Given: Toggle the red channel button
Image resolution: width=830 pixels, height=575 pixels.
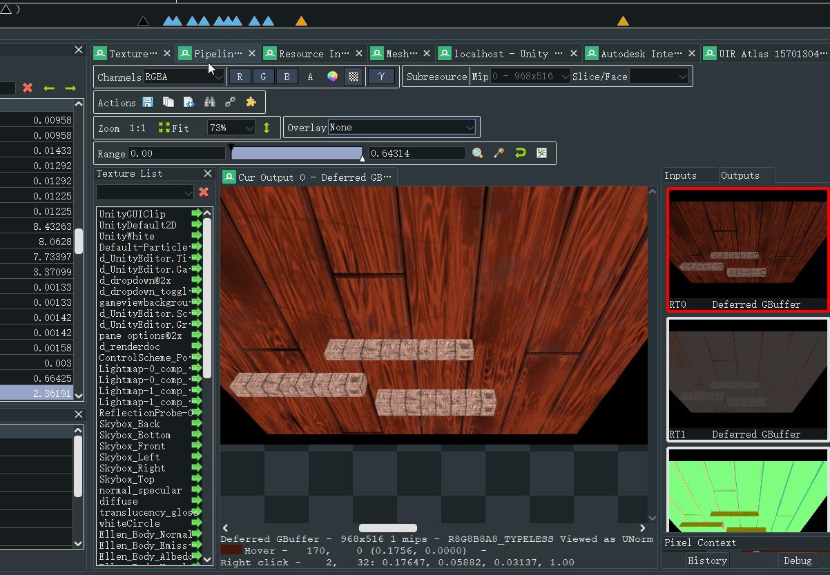Looking at the screenshot, I should 240,77.
